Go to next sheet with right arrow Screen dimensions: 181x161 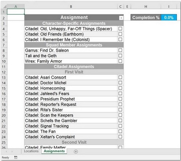coord(12,151)
